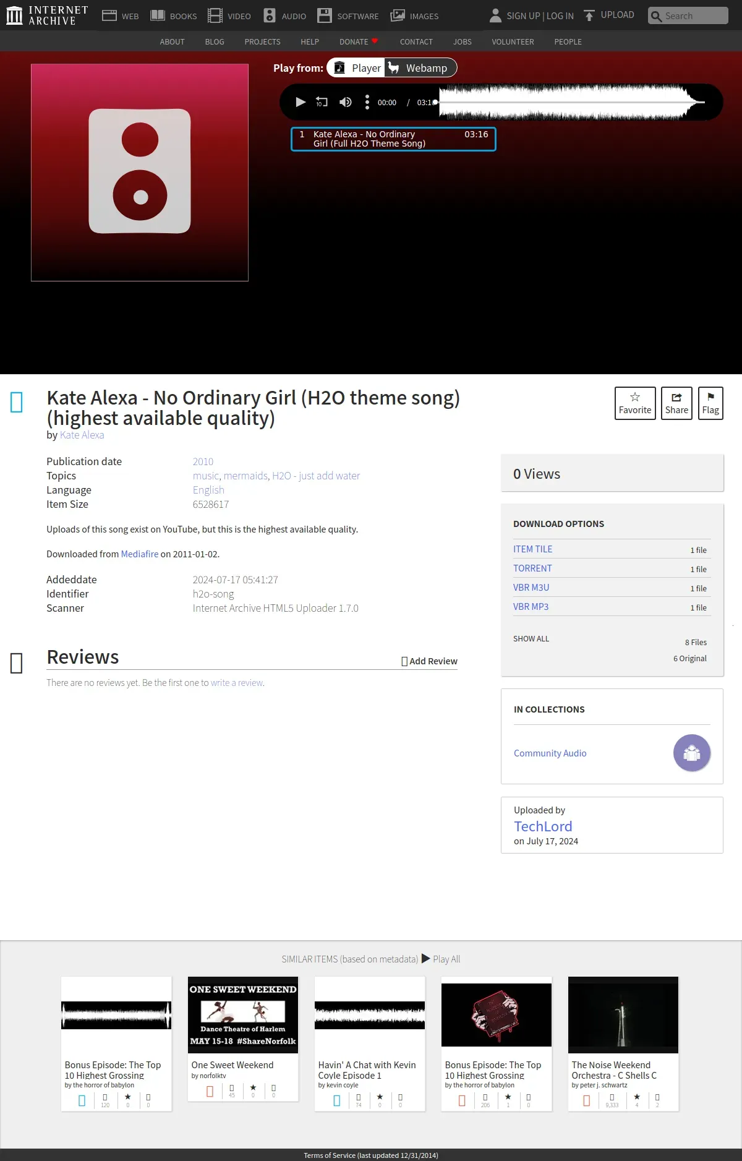Open 8 Files list link

(x=696, y=643)
